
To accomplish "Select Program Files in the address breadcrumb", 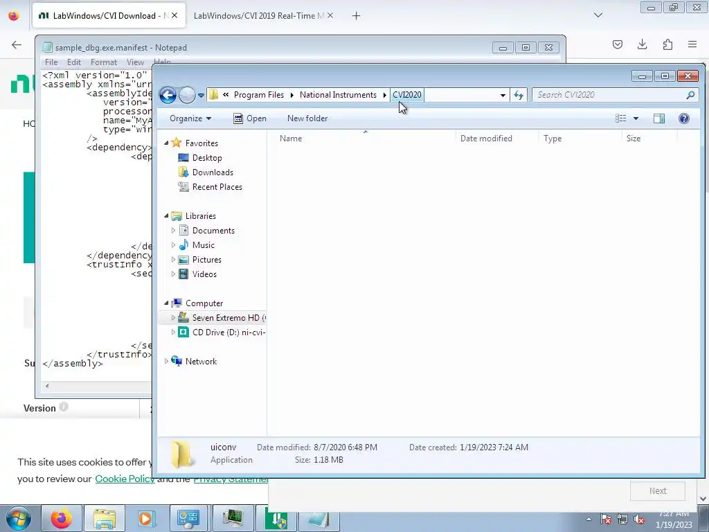I will 259,95.
